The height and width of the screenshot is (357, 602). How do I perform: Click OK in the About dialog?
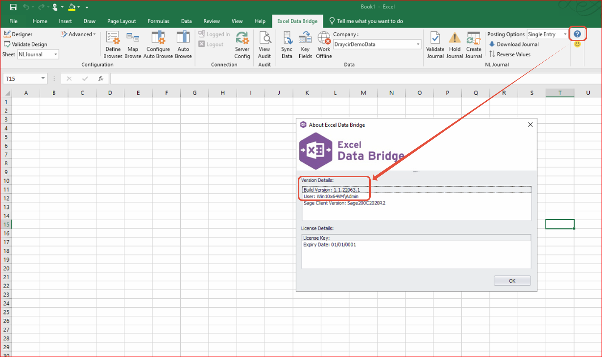click(512, 281)
